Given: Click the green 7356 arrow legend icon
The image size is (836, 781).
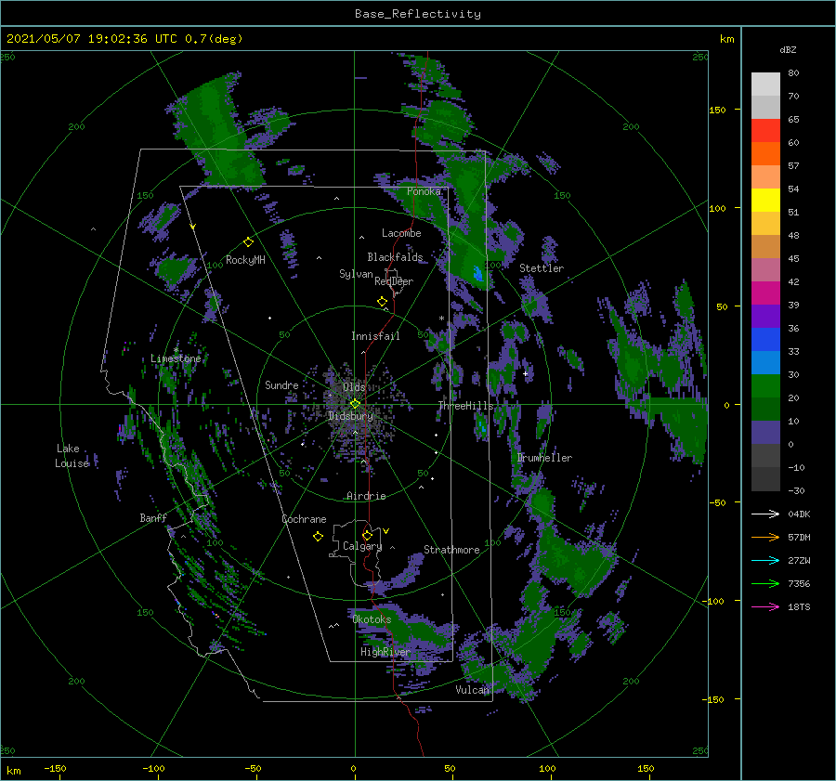Looking at the screenshot, I should click(765, 584).
